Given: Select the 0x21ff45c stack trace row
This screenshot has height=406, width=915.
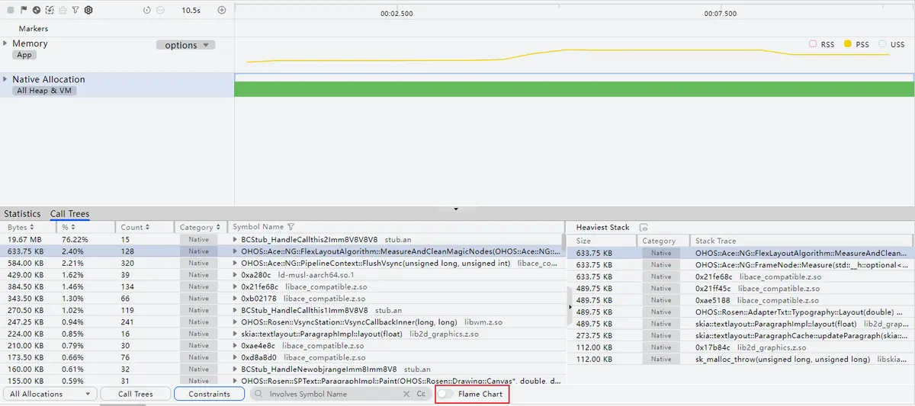Looking at the screenshot, I should coord(741,289).
